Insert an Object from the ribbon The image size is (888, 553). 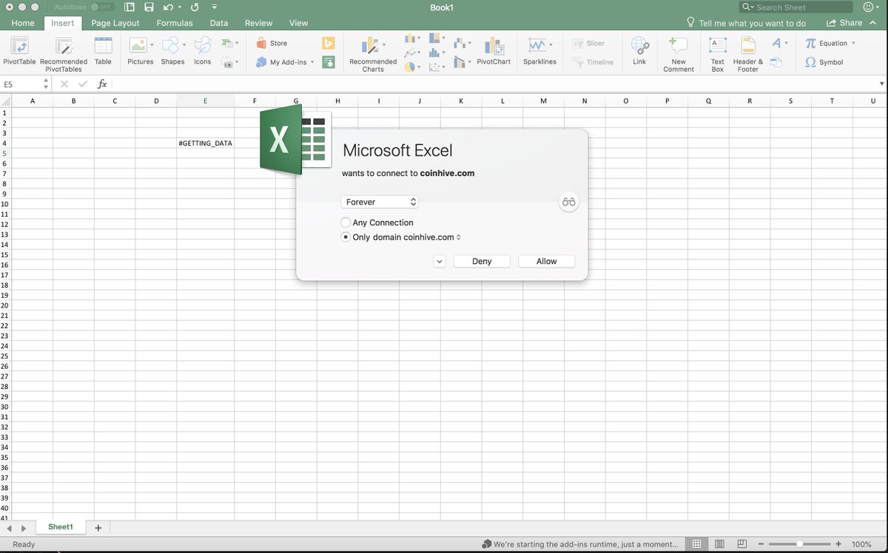[776, 63]
